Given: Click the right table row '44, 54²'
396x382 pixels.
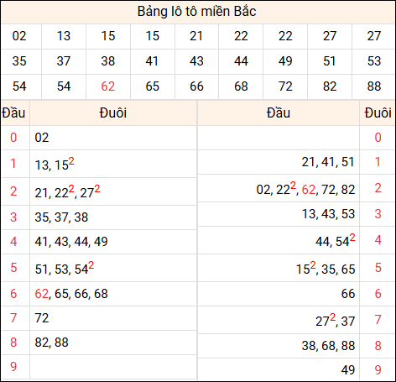Looking at the screenshot, I should (x=279, y=240).
